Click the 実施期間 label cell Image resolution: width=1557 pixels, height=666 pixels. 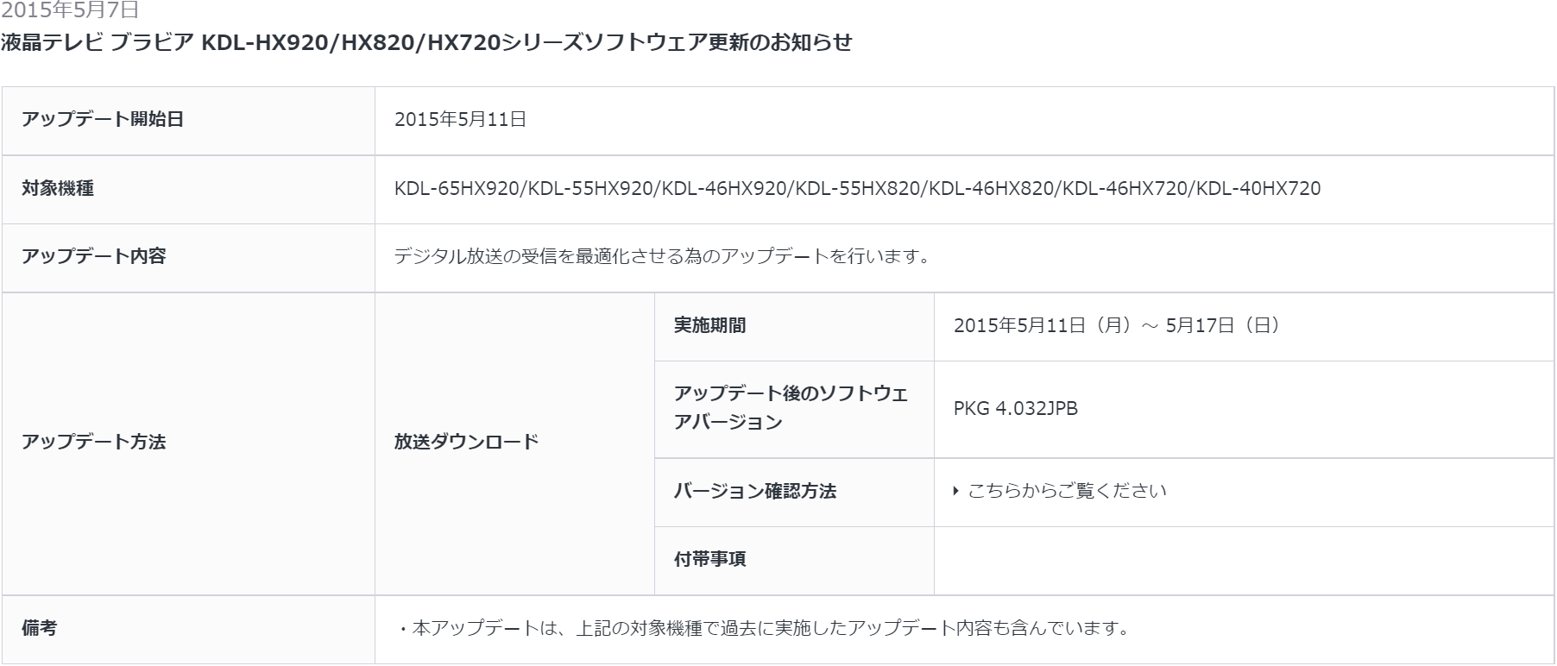pyautogui.click(x=794, y=326)
